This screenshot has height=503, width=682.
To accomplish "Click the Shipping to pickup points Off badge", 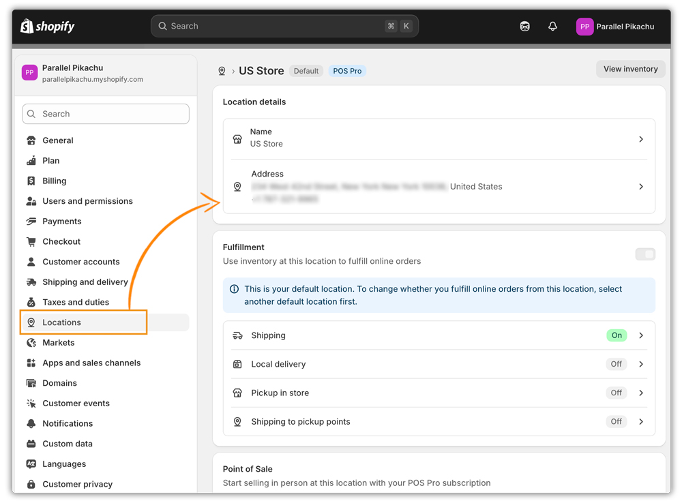I will point(617,421).
